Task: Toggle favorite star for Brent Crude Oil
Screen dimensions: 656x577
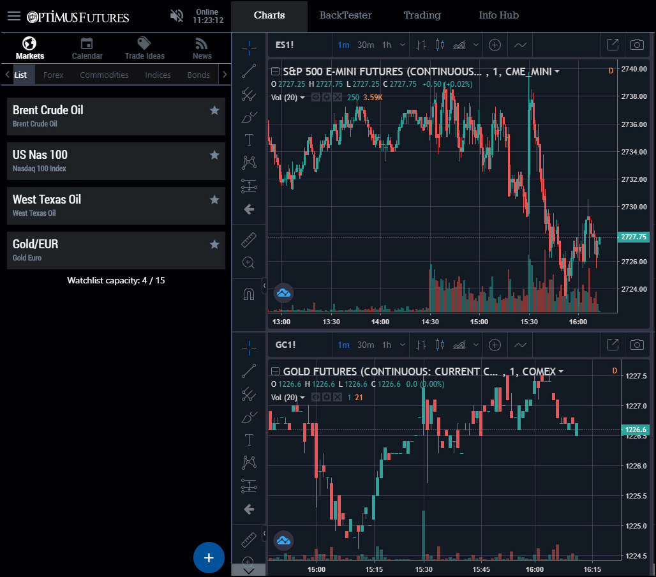Action: click(x=214, y=110)
